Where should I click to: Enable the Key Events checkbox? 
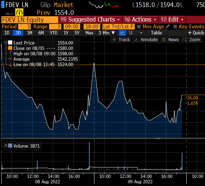point(175,27)
